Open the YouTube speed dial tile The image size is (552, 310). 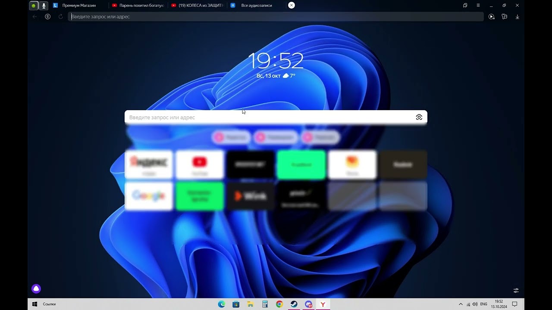point(200,164)
